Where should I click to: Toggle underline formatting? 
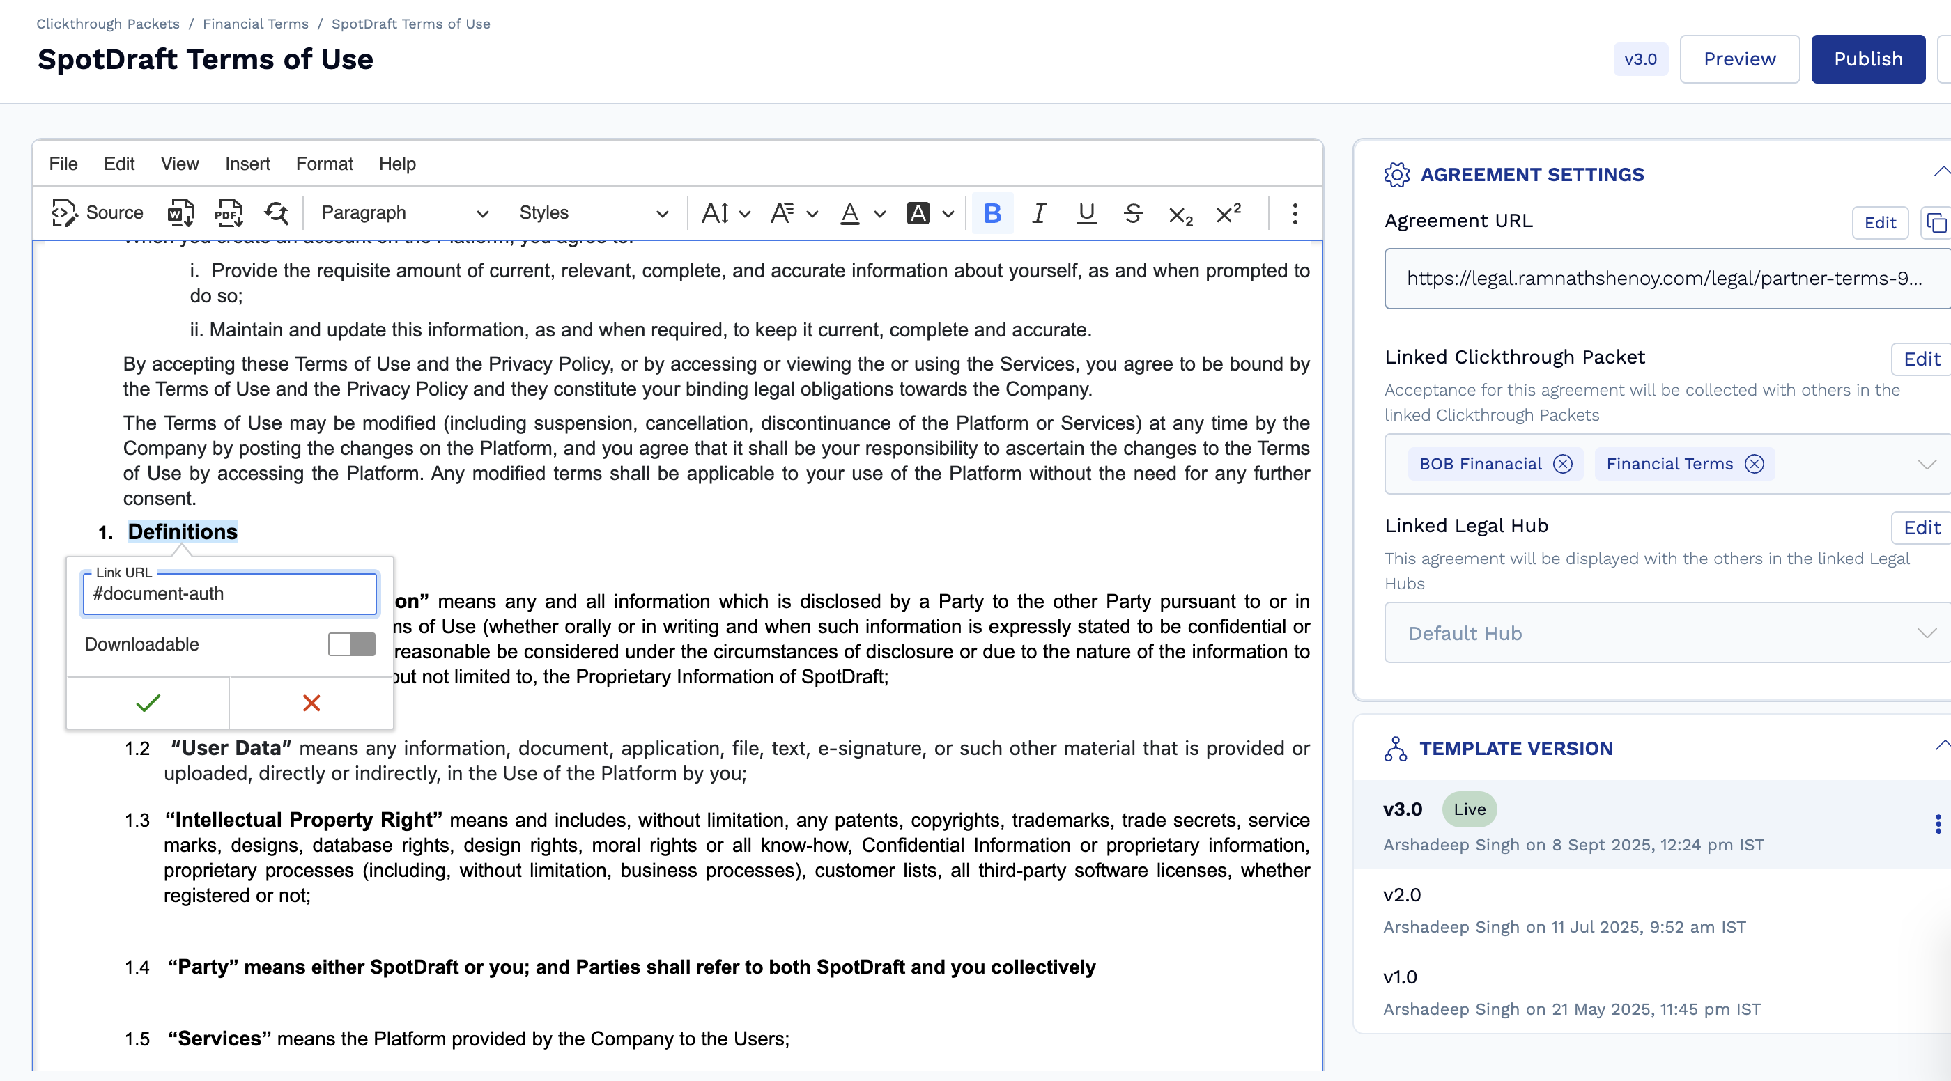point(1086,212)
